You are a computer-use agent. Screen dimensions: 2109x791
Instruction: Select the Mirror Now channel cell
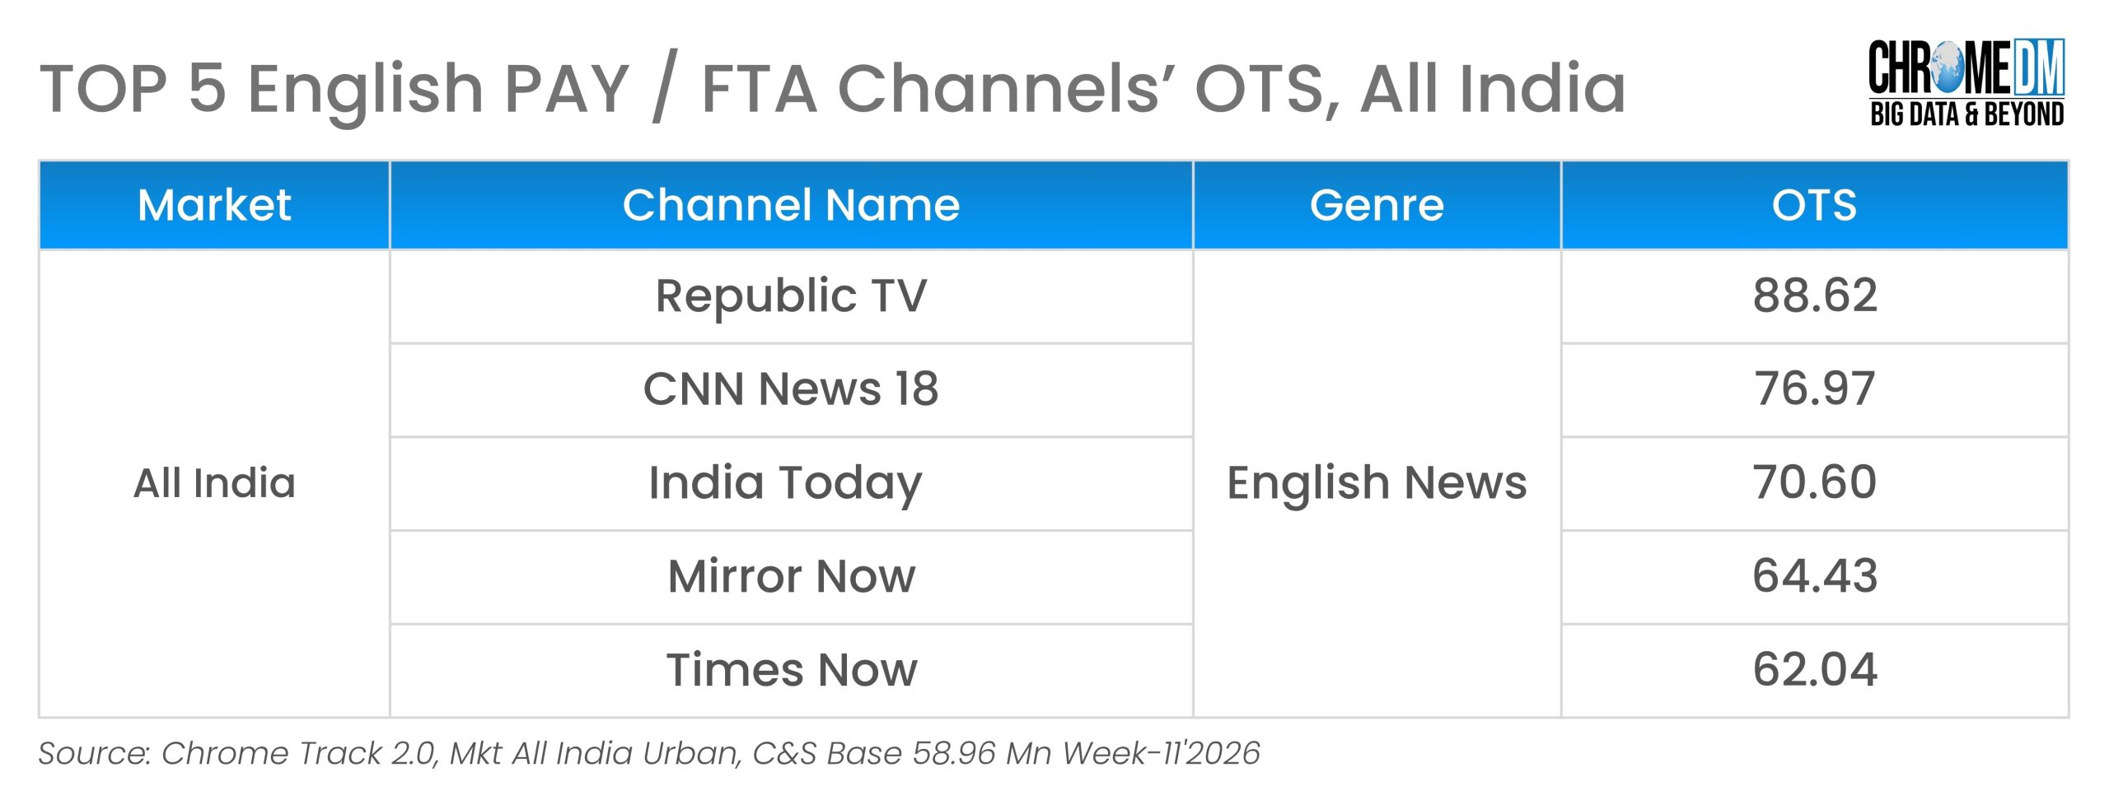[791, 576]
